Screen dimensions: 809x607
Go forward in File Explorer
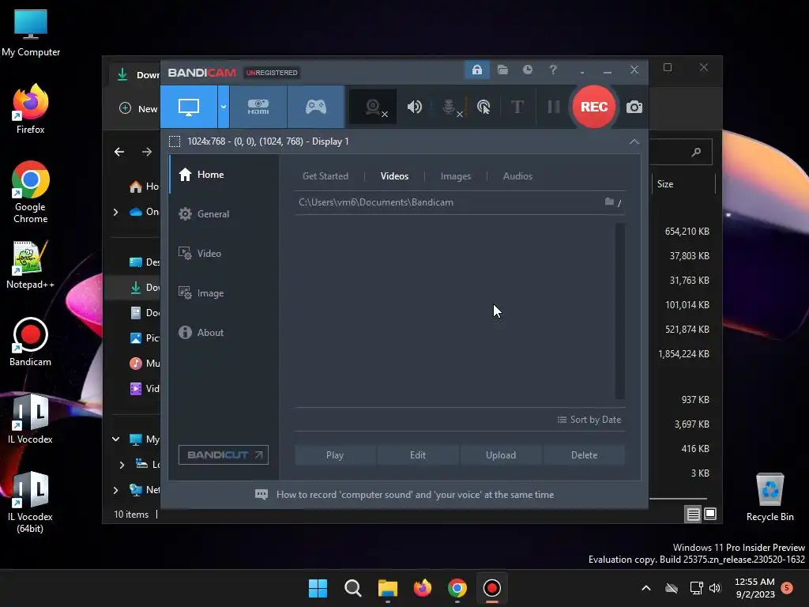tap(147, 152)
